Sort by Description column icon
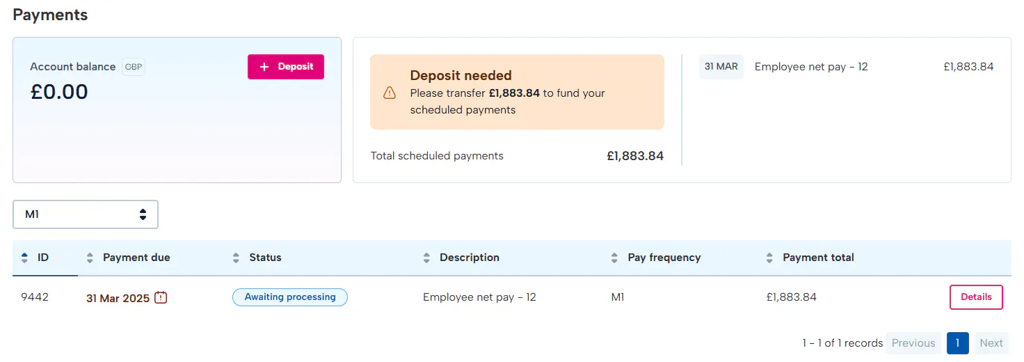The width and height of the screenshot is (1024, 362). tap(426, 258)
